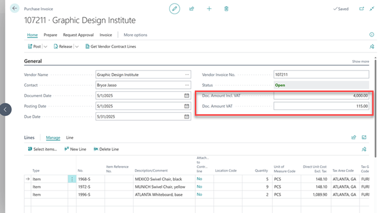Viewport: 378px width, 213px height.
Task: Open page in new window icon
Action: (x=361, y=9)
